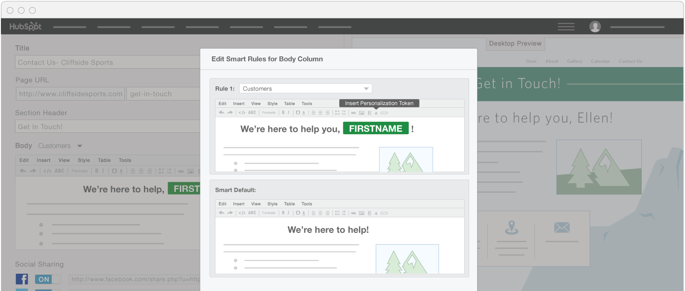This screenshot has height=291, width=685.
Task: Run ABC spellcheck in the Rule 1 editor
Action: tap(252, 112)
